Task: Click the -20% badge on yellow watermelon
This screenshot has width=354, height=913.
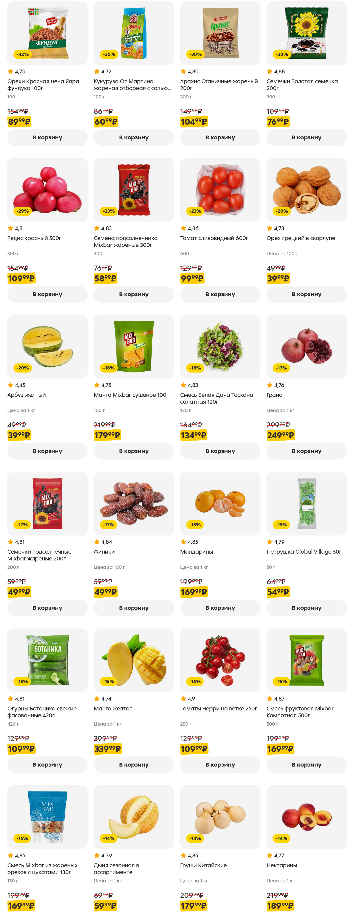Action: [23, 368]
